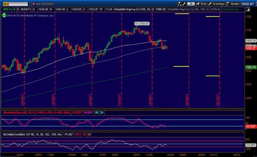
Task: Click the S&P 500 INDEX title text
Action: click(45, 4)
